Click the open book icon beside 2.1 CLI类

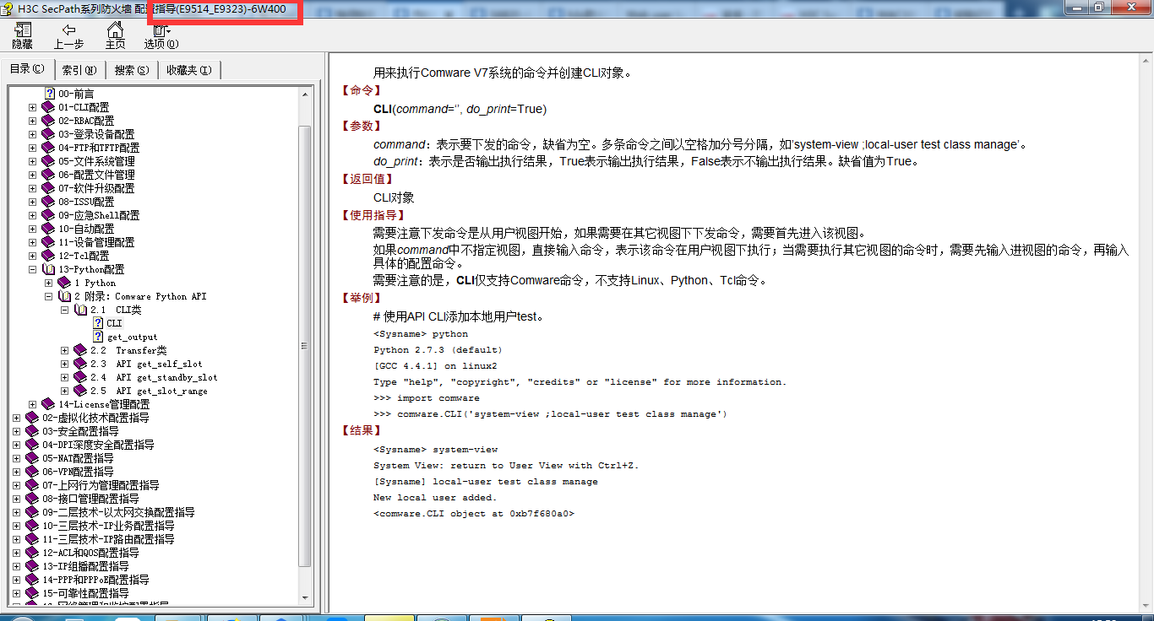pos(80,310)
